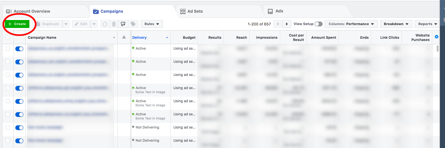Toggle the switch of the first Not Delivering campaign
Image resolution: width=445 pixels, height=148 pixels.
point(19,127)
